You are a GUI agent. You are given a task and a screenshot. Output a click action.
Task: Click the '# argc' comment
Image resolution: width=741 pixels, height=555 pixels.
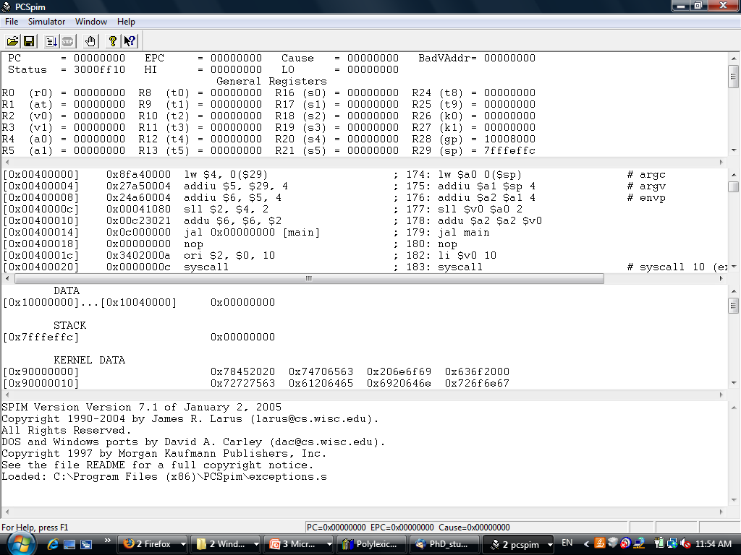646,175
